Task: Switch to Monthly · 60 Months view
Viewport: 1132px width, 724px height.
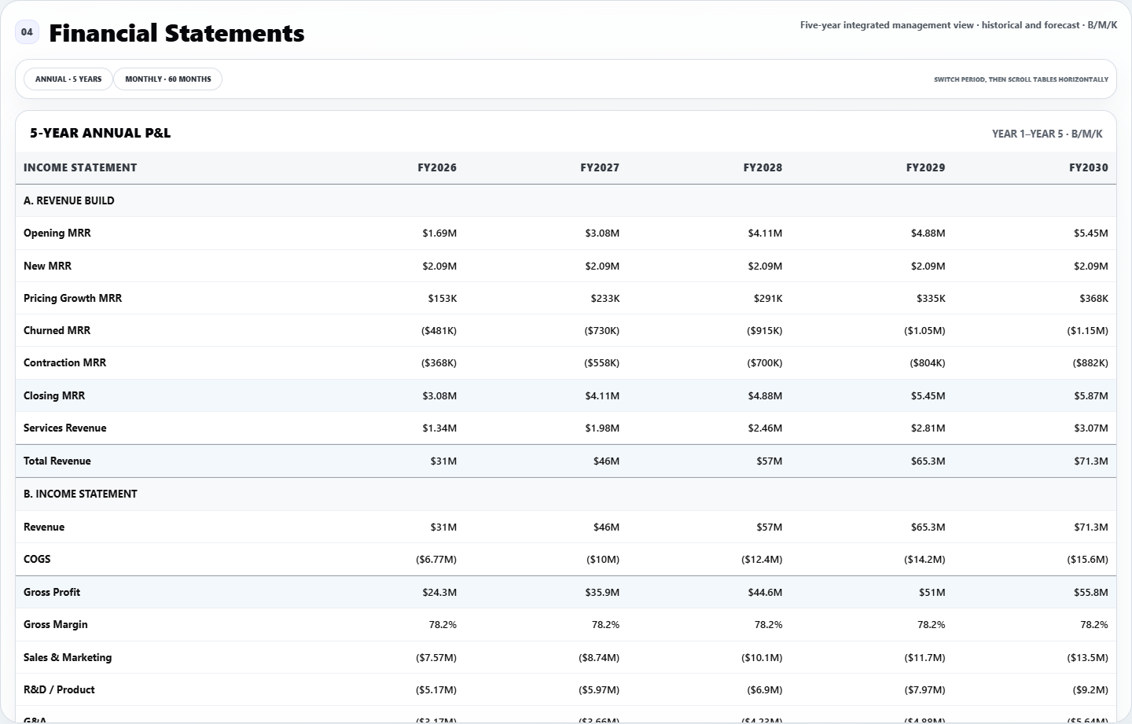Action: (168, 79)
